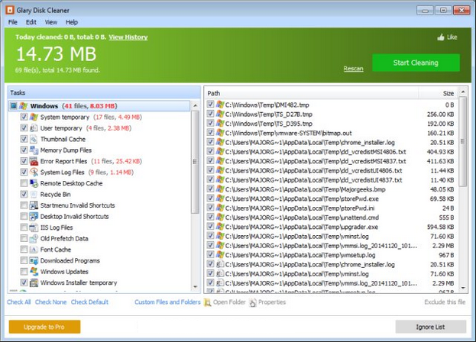This screenshot has height=342, width=476.
Task: Enable the Old Prefetch Data checkbox
Action: [24, 238]
